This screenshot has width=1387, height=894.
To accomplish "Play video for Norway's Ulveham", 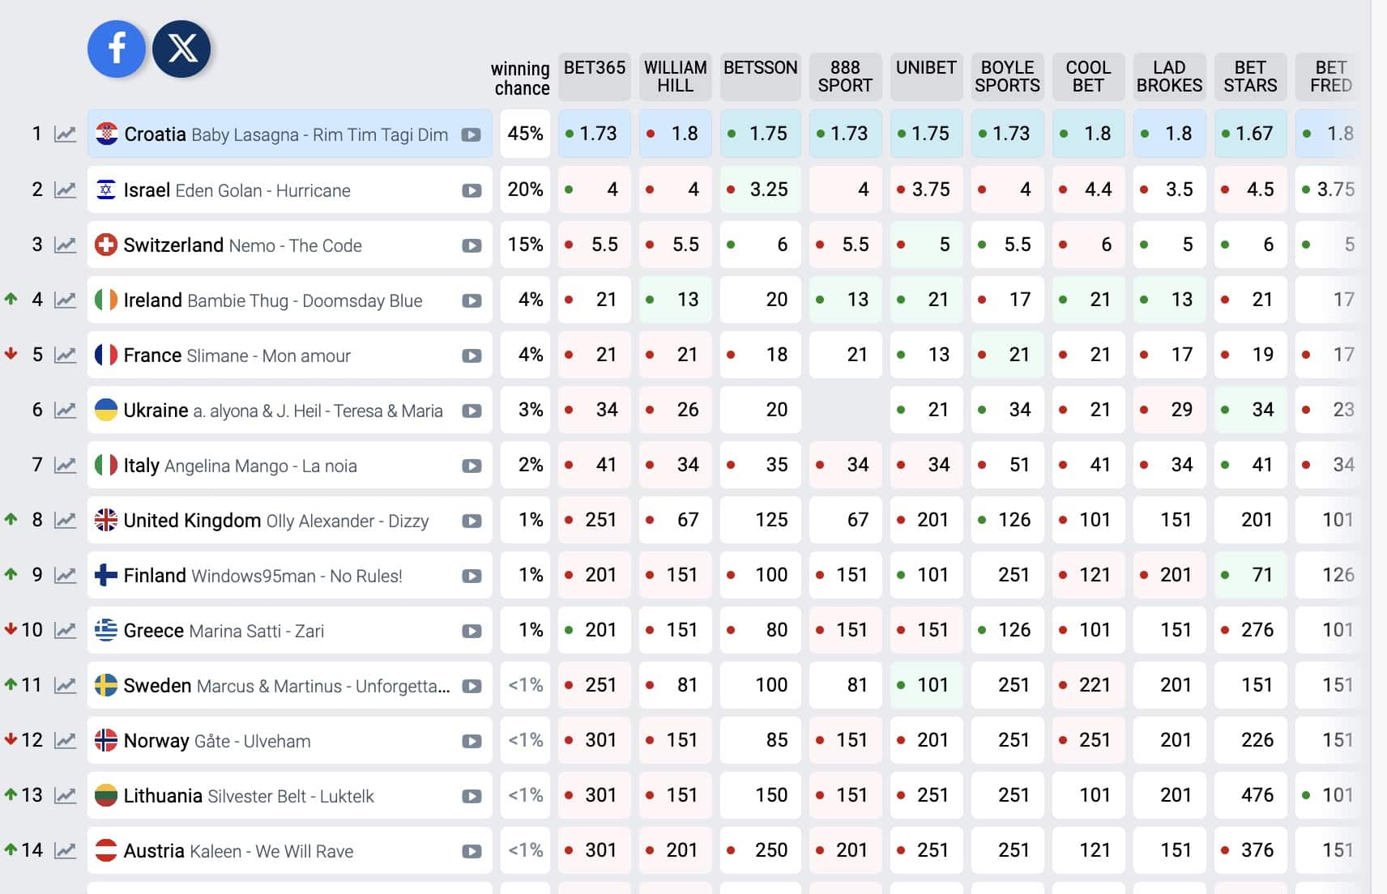I will click(x=472, y=741).
